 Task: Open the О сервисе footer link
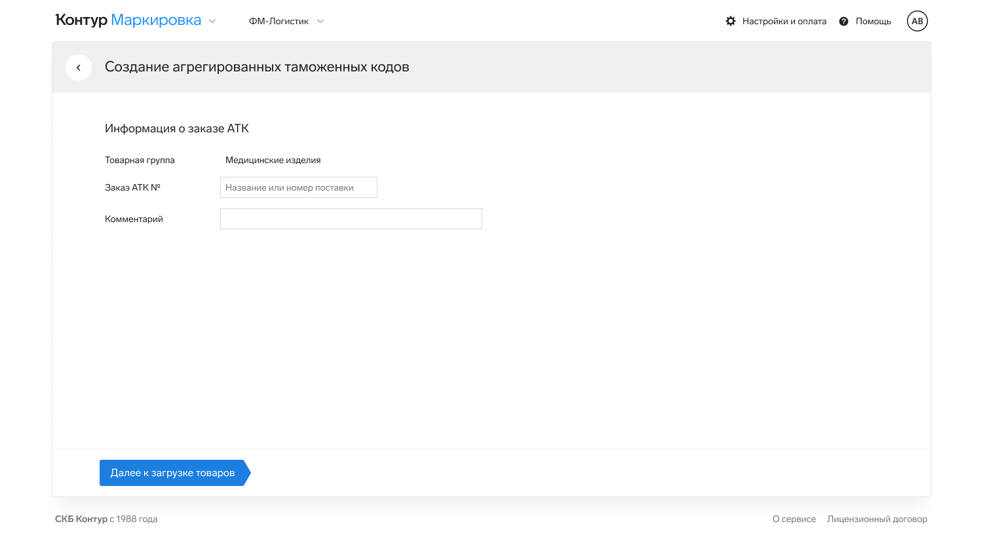794,519
